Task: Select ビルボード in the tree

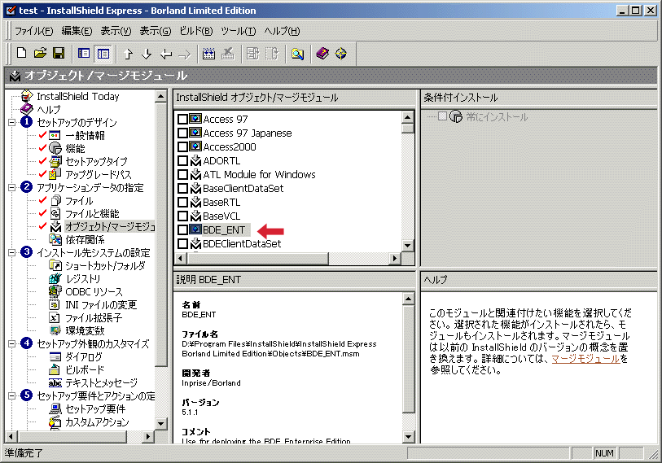Action: 85,369
